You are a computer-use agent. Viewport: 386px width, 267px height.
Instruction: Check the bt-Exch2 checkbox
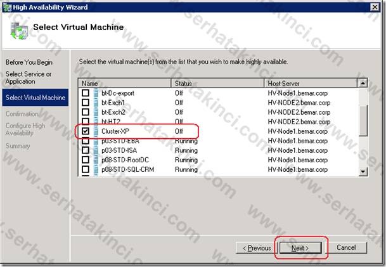86,112
